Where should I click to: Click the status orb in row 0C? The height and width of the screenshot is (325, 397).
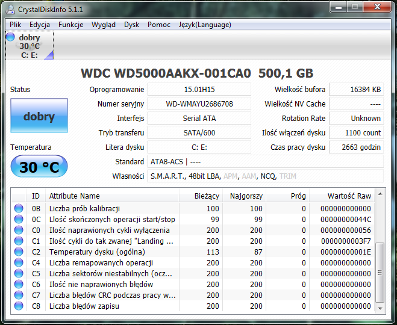19,219
